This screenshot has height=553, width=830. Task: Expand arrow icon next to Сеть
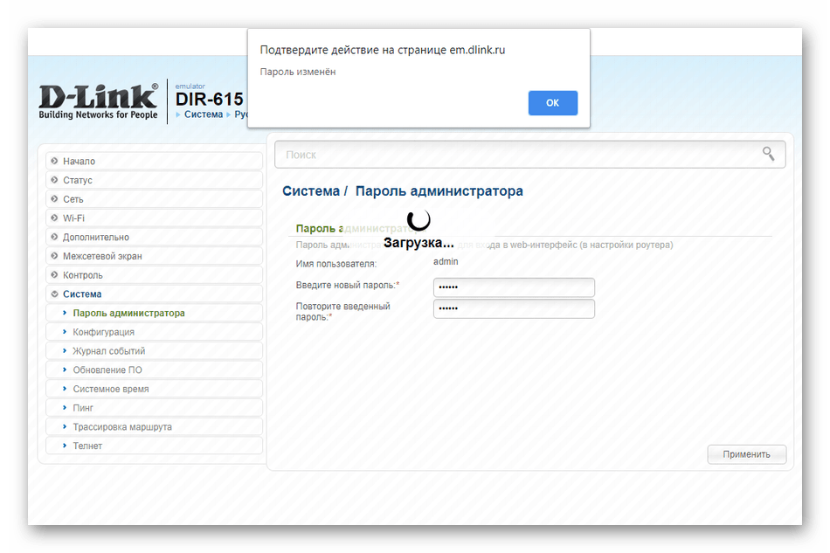click(54, 198)
